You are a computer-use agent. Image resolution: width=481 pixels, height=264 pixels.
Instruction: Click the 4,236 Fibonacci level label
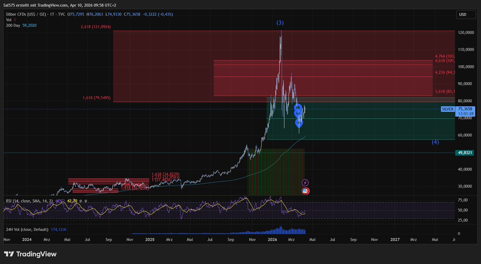[445, 73]
